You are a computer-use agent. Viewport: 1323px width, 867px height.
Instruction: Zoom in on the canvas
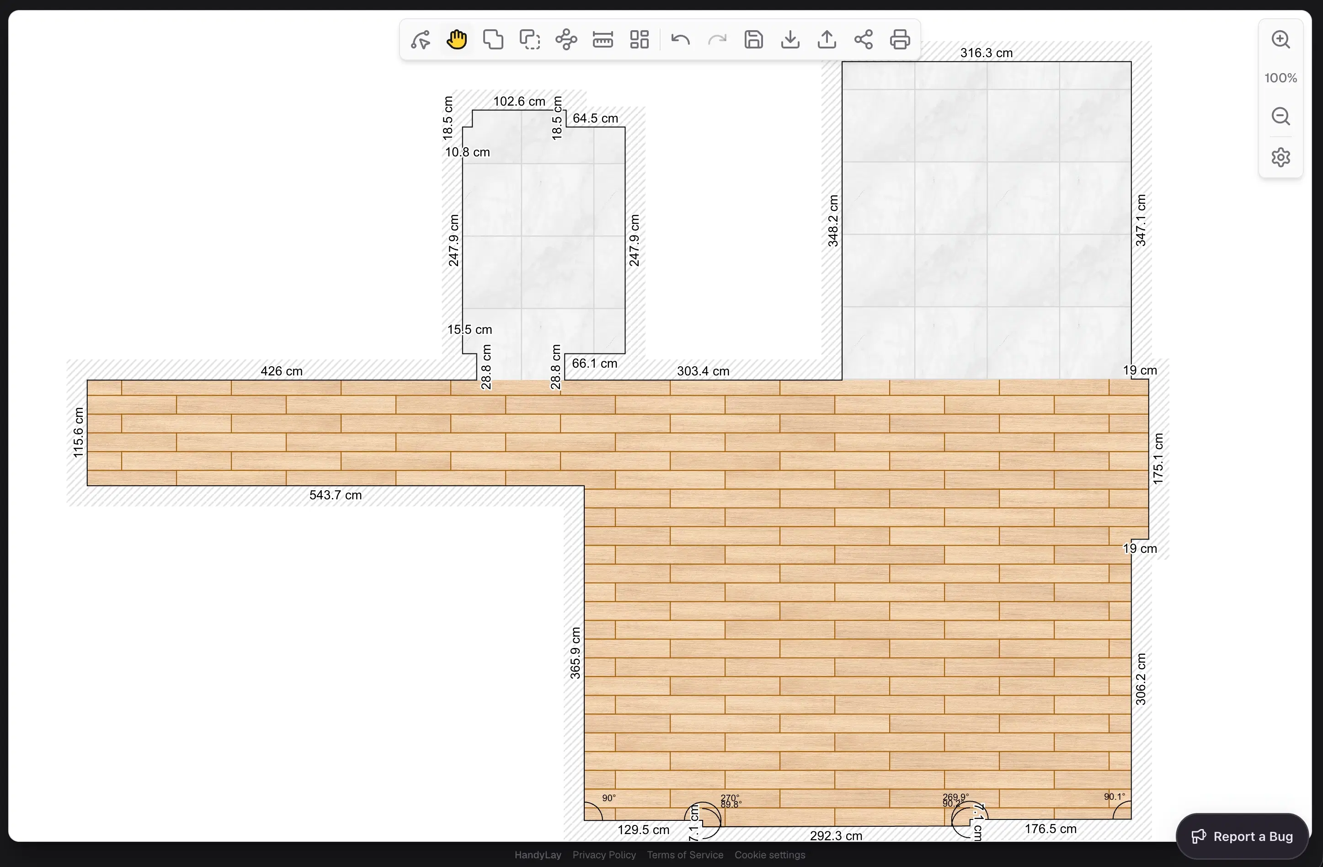1281,39
